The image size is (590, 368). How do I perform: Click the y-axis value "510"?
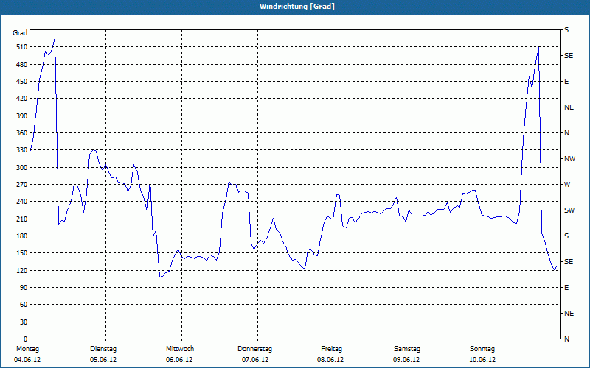pyautogui.click(x=22, y=47)
